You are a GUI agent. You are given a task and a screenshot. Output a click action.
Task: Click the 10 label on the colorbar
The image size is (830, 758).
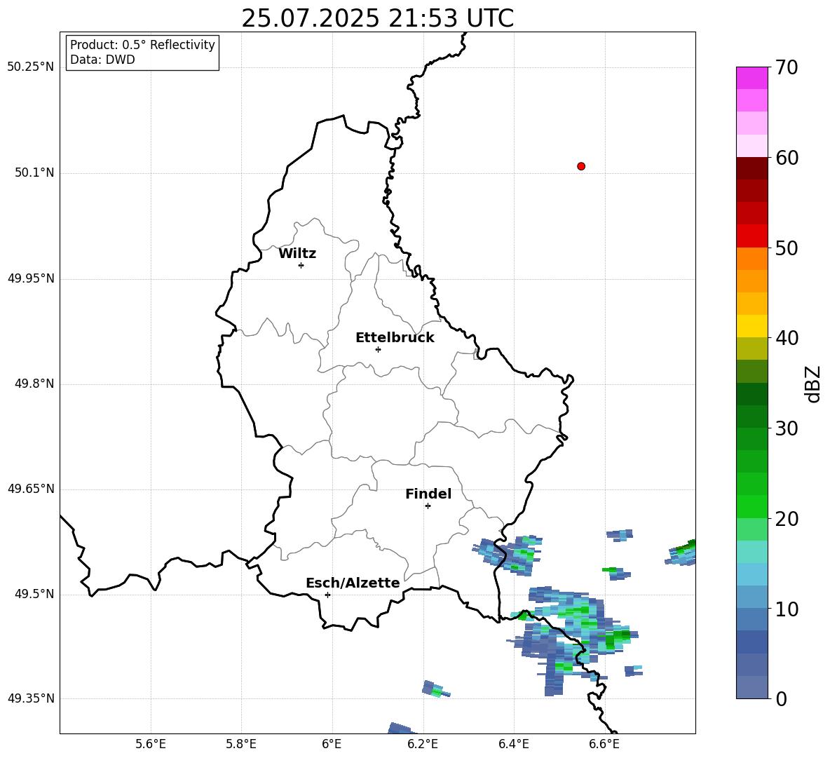[x=787, y=609]
